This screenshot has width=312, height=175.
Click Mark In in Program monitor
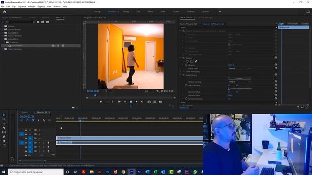pos(107,102)
